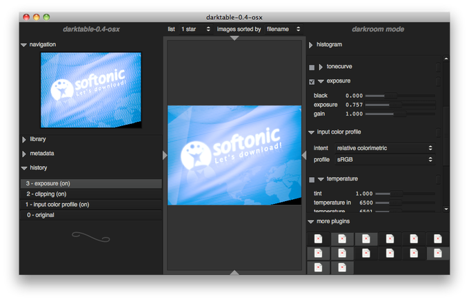469x301 pixels.
Task: Click fourth plugin icon in middle row of more plugins
Action: (x=390, y=253)
